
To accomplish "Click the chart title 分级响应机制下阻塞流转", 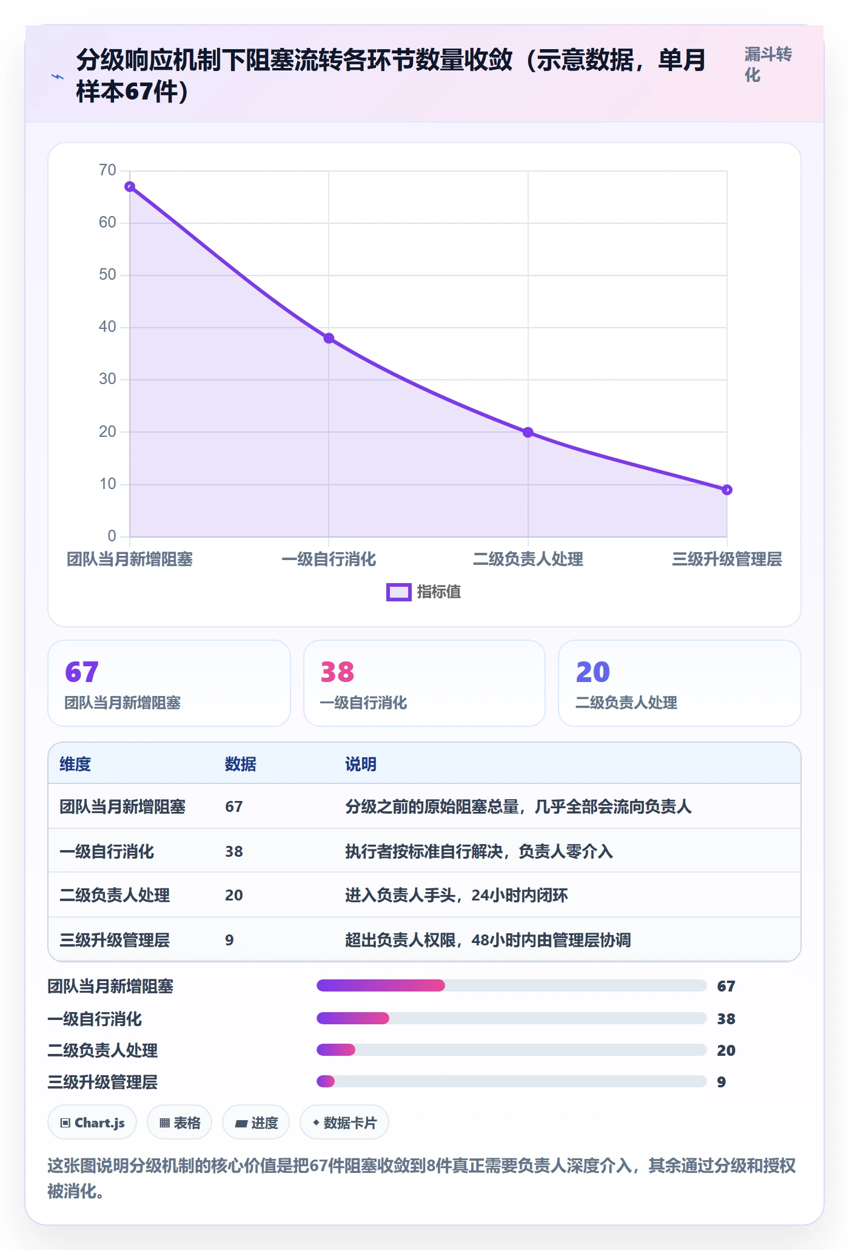I will 391,76.
